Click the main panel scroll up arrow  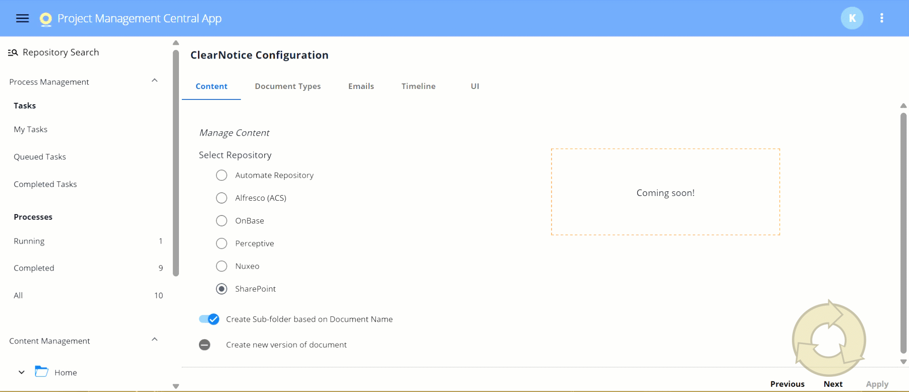tap(903, 106)
